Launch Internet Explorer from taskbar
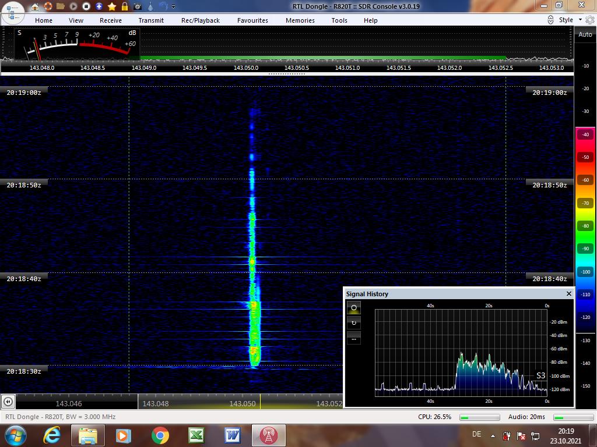The height and width of the screenshot is (447, 597). pos(52,435)
